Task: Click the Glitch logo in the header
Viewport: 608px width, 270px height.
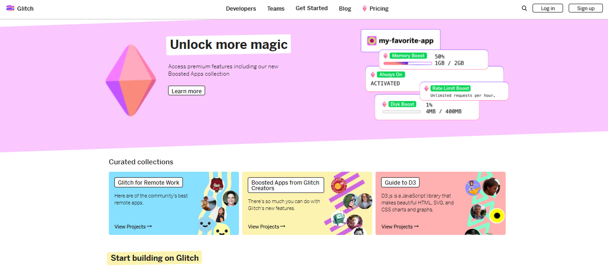Action: (x=19, y=8)
